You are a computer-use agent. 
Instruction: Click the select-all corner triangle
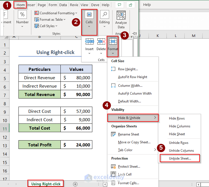coord(6,37)
